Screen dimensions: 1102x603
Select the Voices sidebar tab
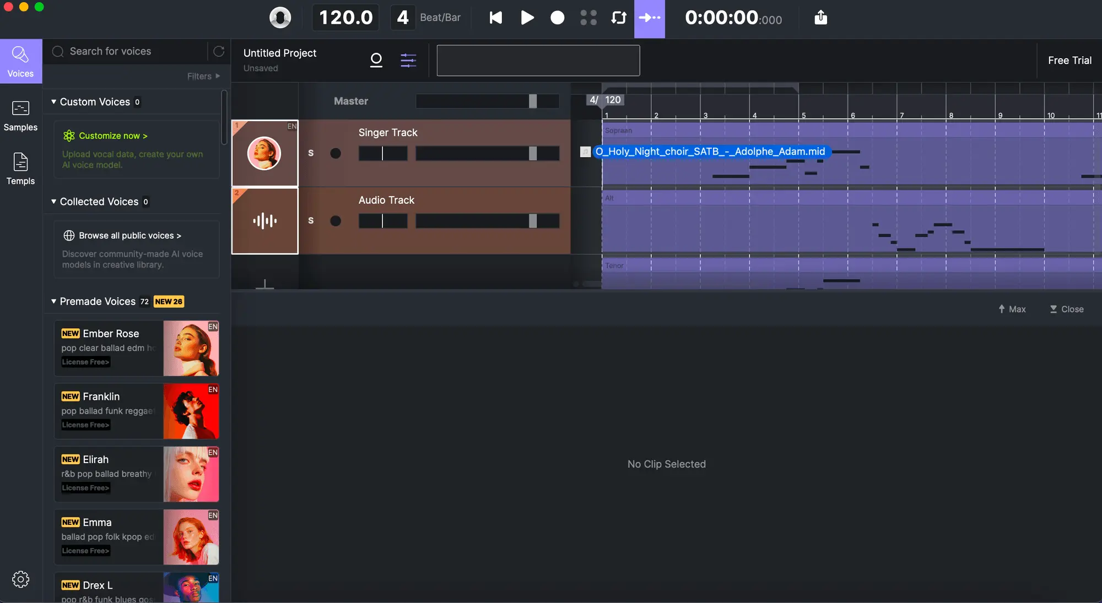click(x=20, y=61)
